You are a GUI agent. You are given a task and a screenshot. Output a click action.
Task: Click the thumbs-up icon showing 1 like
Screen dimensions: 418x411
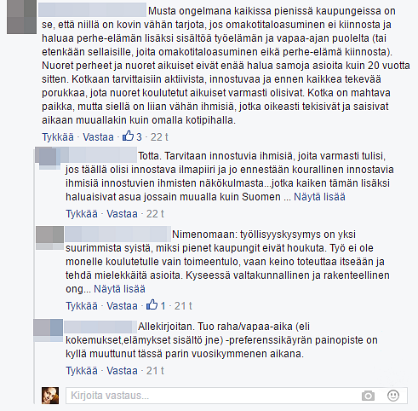[152, 305]
